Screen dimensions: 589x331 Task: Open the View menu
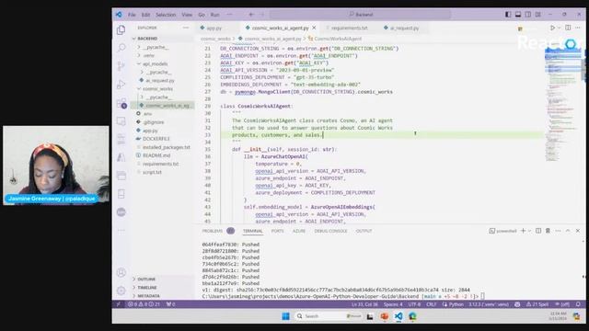click(x=187, y=15)
